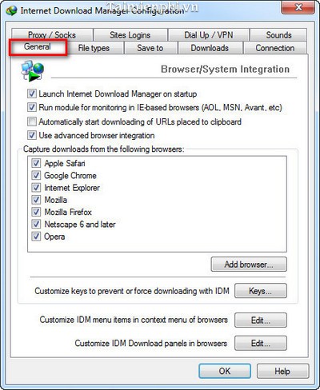This screenshot has height=390, width=320.
Task: Open the Proxy / Socks tab
Action: (x=52, y=34)
